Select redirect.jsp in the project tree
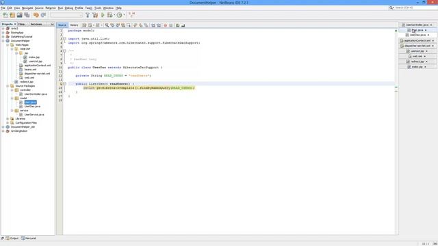The image size is (438, 246). tap(27, 82)
